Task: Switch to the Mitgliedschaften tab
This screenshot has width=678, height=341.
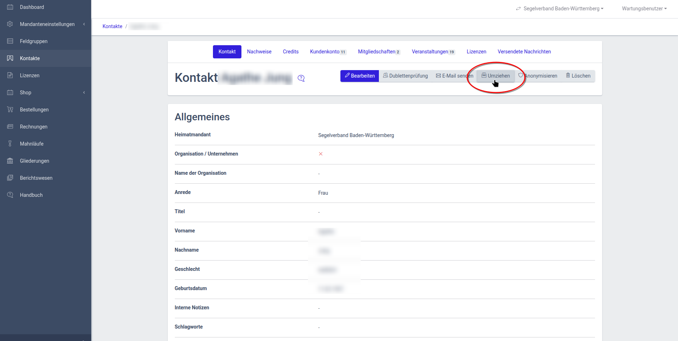Action: pyautogui.click(x=379, y=52)
